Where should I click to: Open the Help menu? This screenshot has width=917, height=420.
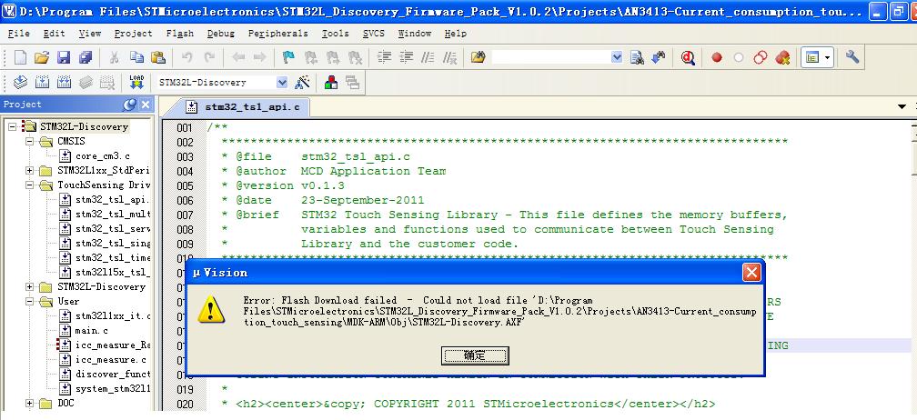point(456,34)
